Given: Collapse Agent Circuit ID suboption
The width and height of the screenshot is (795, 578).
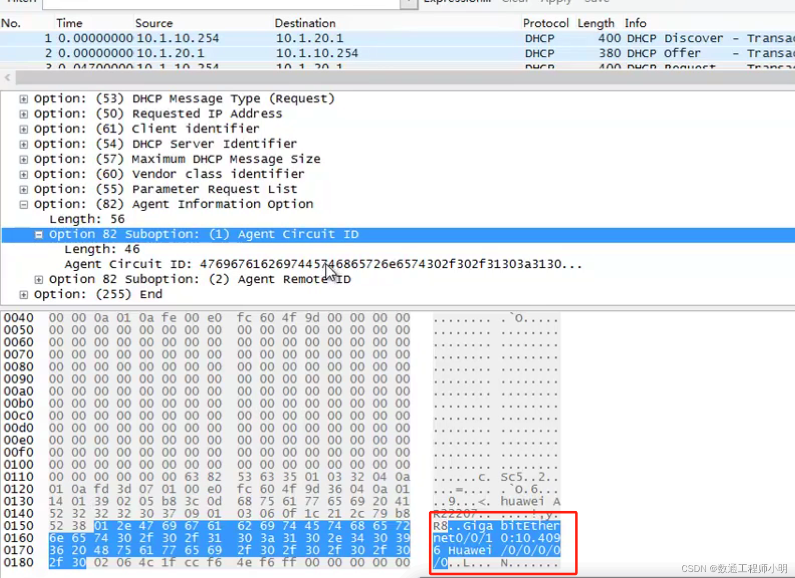Looking at the screenshot, I should point(39,235).
